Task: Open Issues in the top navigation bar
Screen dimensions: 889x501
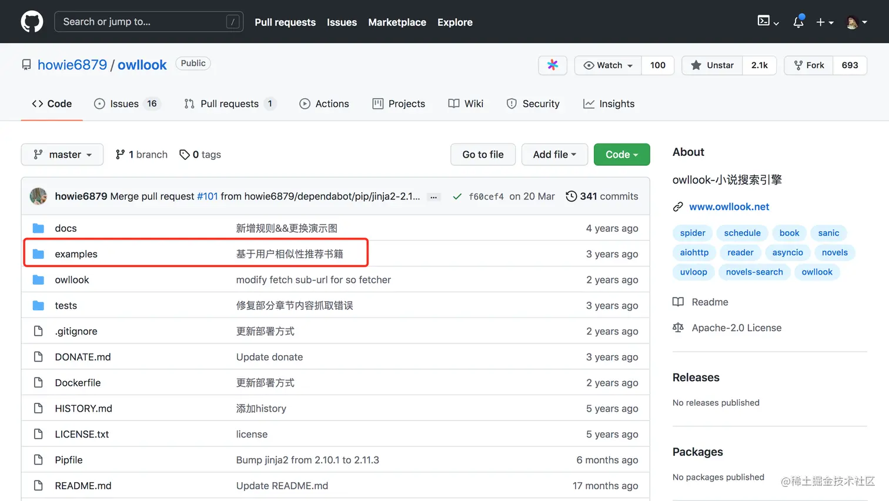Action: coord(342,22)
